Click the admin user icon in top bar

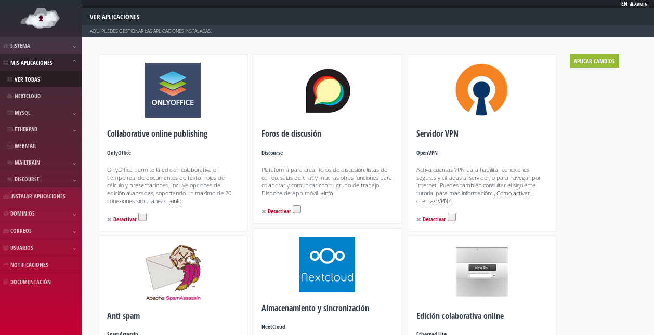point(632,4)
